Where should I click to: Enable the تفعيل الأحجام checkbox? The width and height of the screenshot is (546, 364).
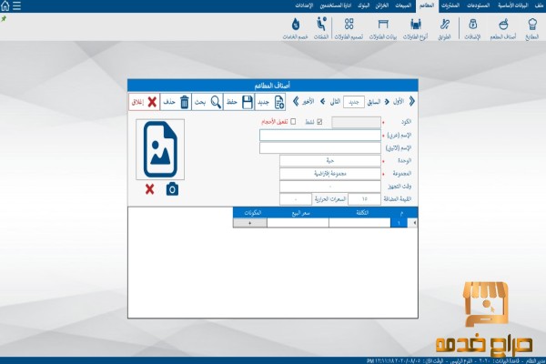pos(292,121)
